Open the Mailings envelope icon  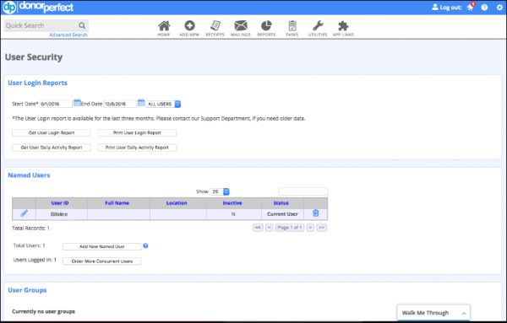click(x=241, y=25)
